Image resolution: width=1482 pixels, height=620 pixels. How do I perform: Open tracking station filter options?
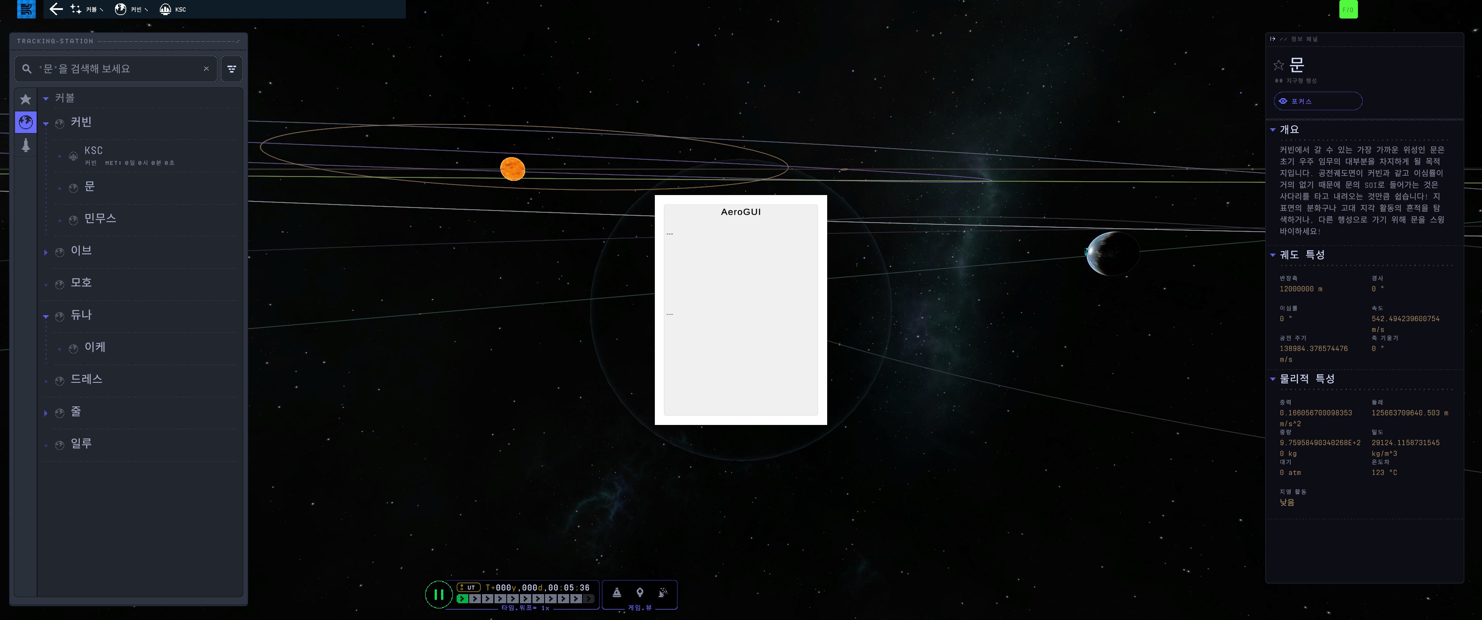click(x=231, y=69)
